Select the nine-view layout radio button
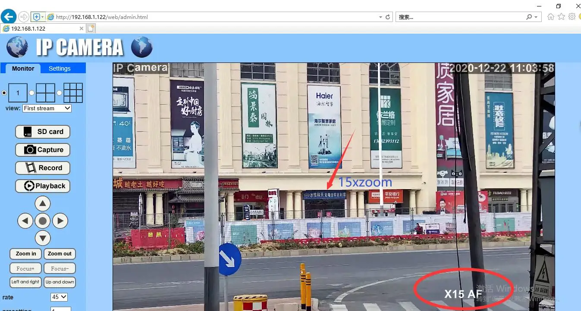 59,93
